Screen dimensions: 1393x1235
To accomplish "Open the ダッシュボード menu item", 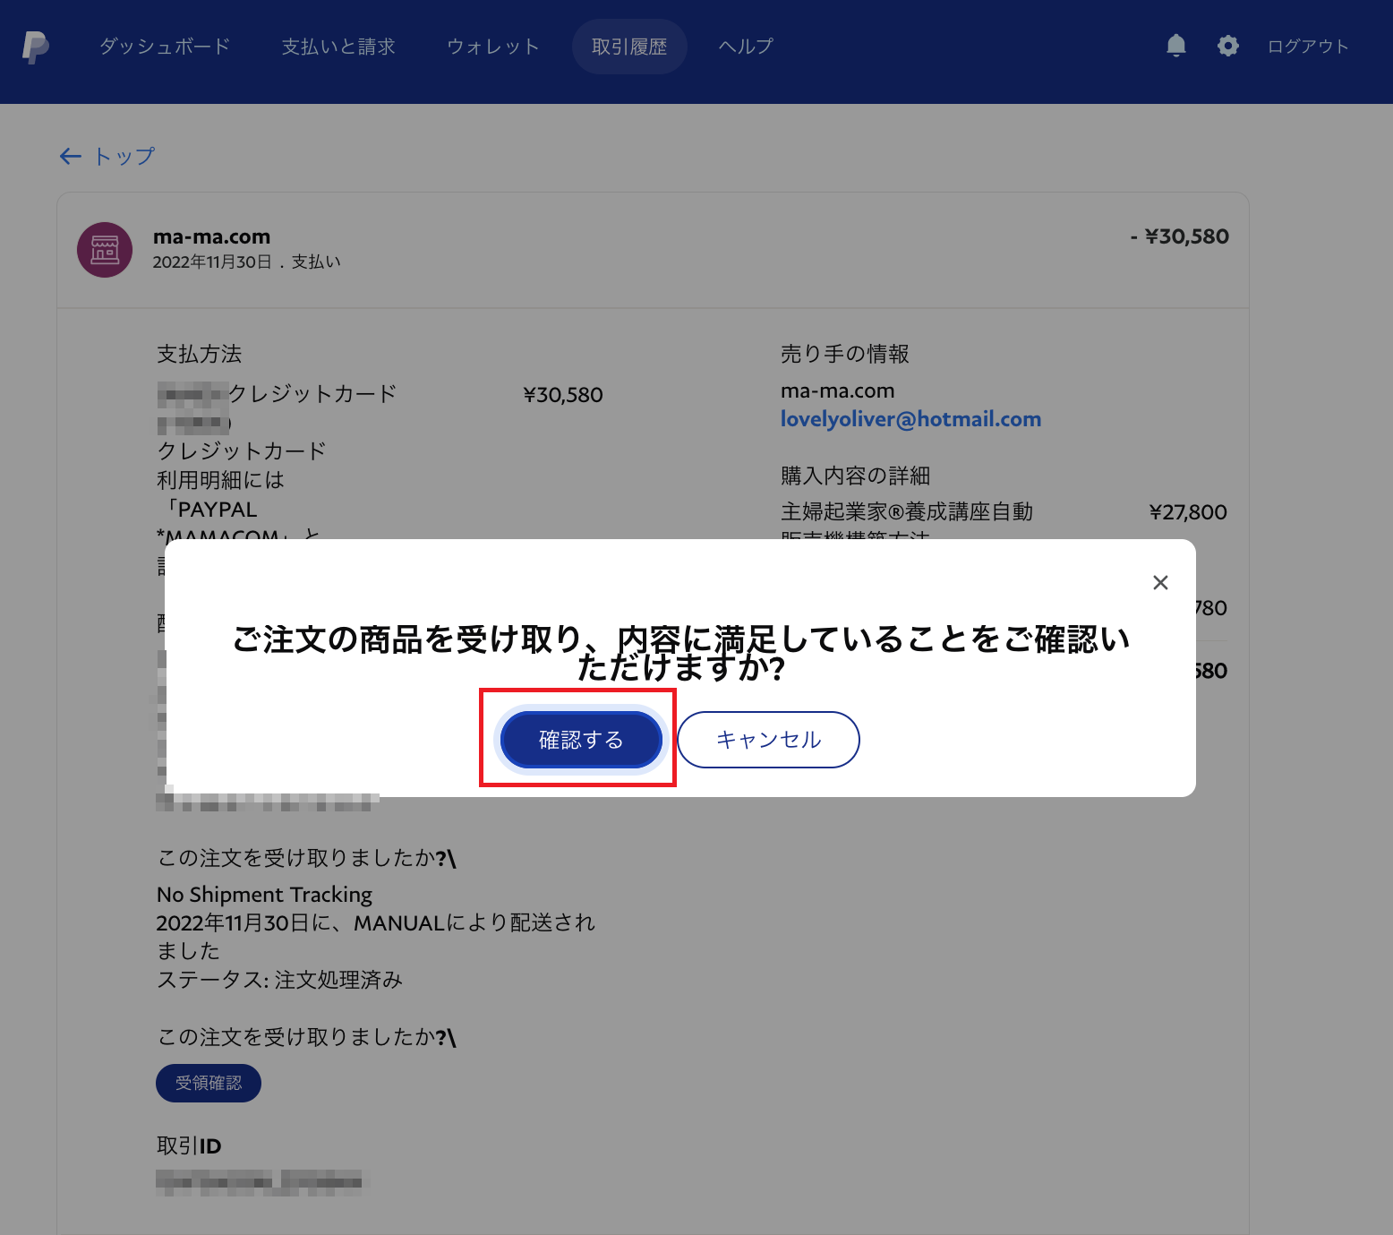I will pyautogui.click(x=165, y=47).
